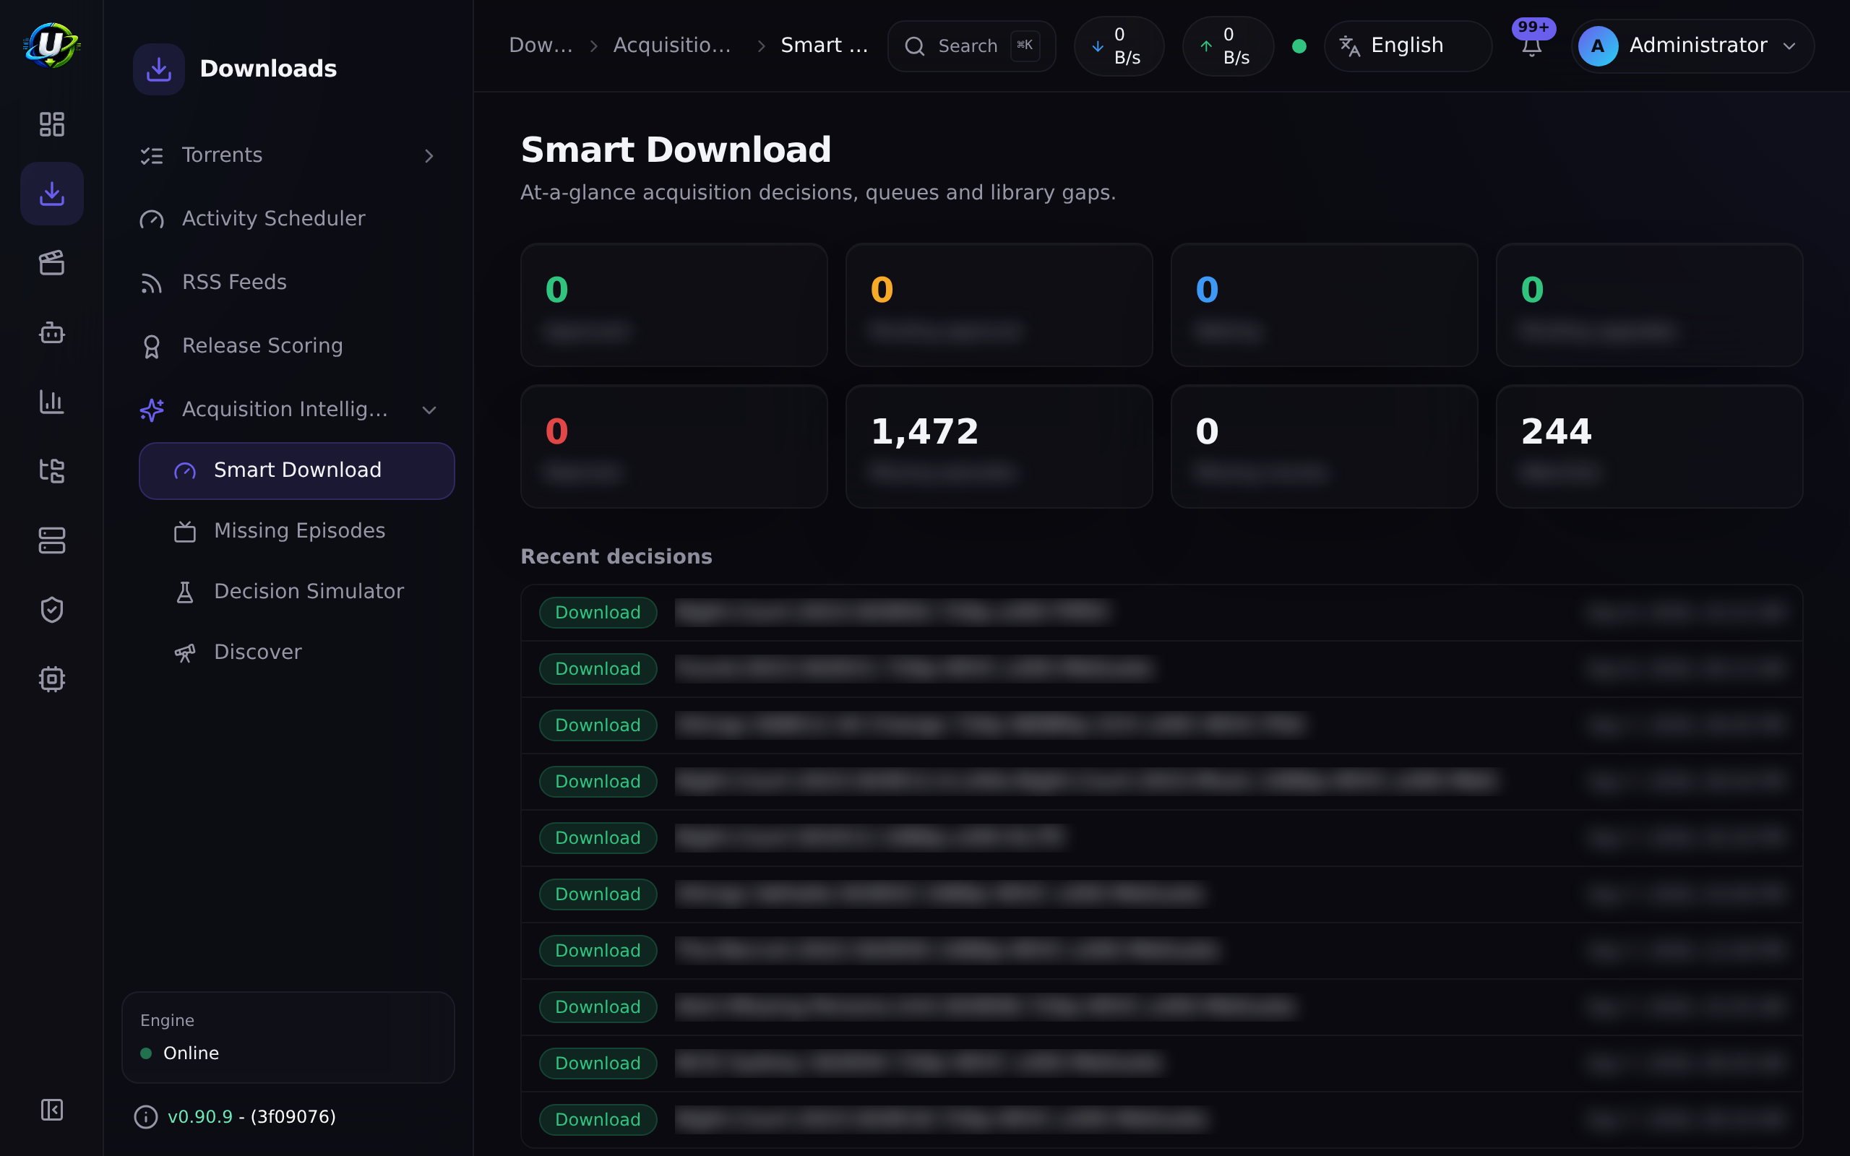Image resolution: width=1850 pixels, height=1156 pixels.
Task: Open the robot automation icon in rail
Action: [51, 332]
